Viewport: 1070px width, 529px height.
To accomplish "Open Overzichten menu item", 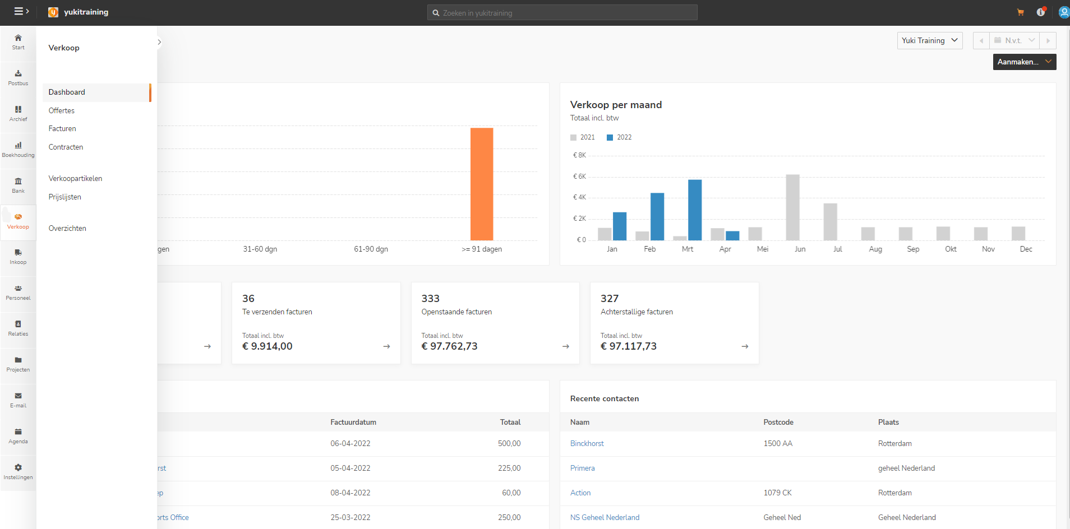I will click(x=67, y=229).
